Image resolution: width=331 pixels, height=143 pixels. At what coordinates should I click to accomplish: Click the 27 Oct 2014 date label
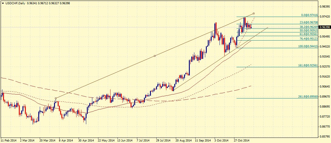[241, 141]
